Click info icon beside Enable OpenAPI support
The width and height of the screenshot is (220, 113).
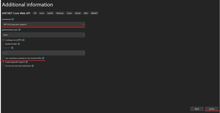[27, 62]
